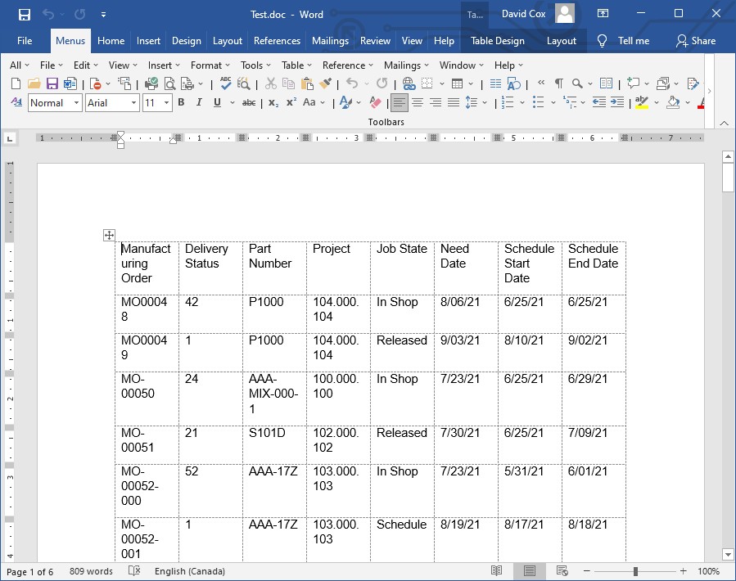The image size is (736, 581).
Task: Click the vertical scrollbar down arrow
Action: [728, 554]
